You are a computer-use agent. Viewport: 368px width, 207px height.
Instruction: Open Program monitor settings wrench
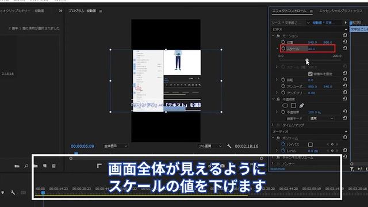point(229,146)
